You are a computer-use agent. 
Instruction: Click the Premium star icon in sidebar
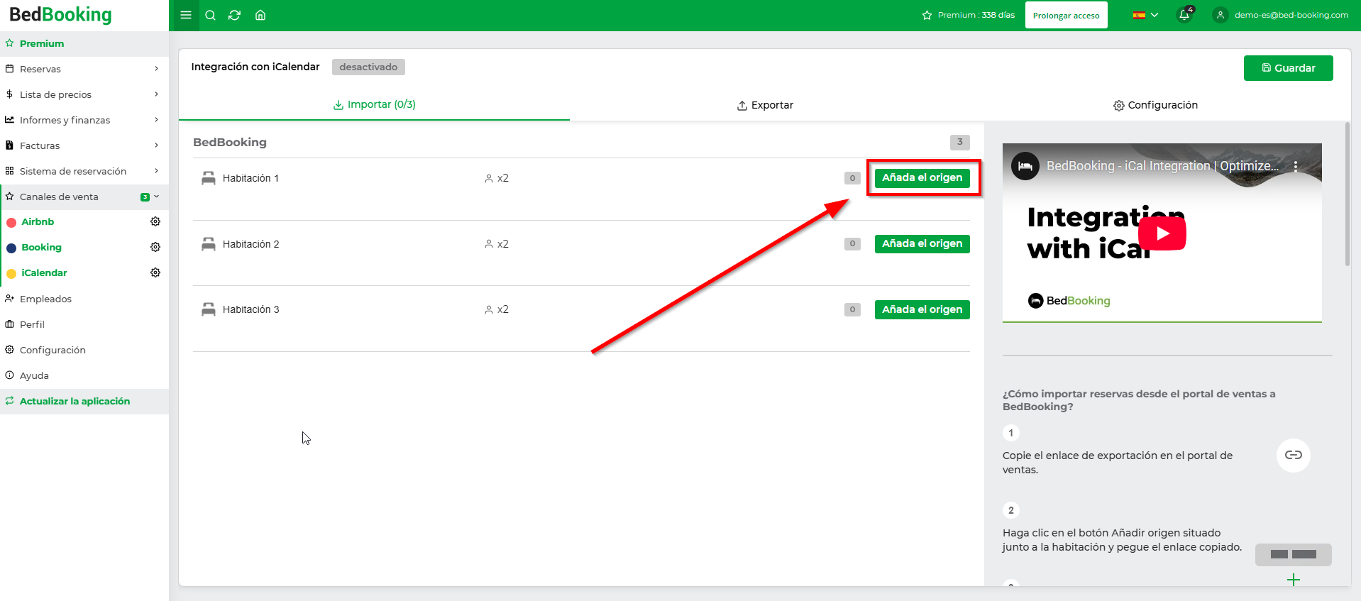[x=10, y=43]
